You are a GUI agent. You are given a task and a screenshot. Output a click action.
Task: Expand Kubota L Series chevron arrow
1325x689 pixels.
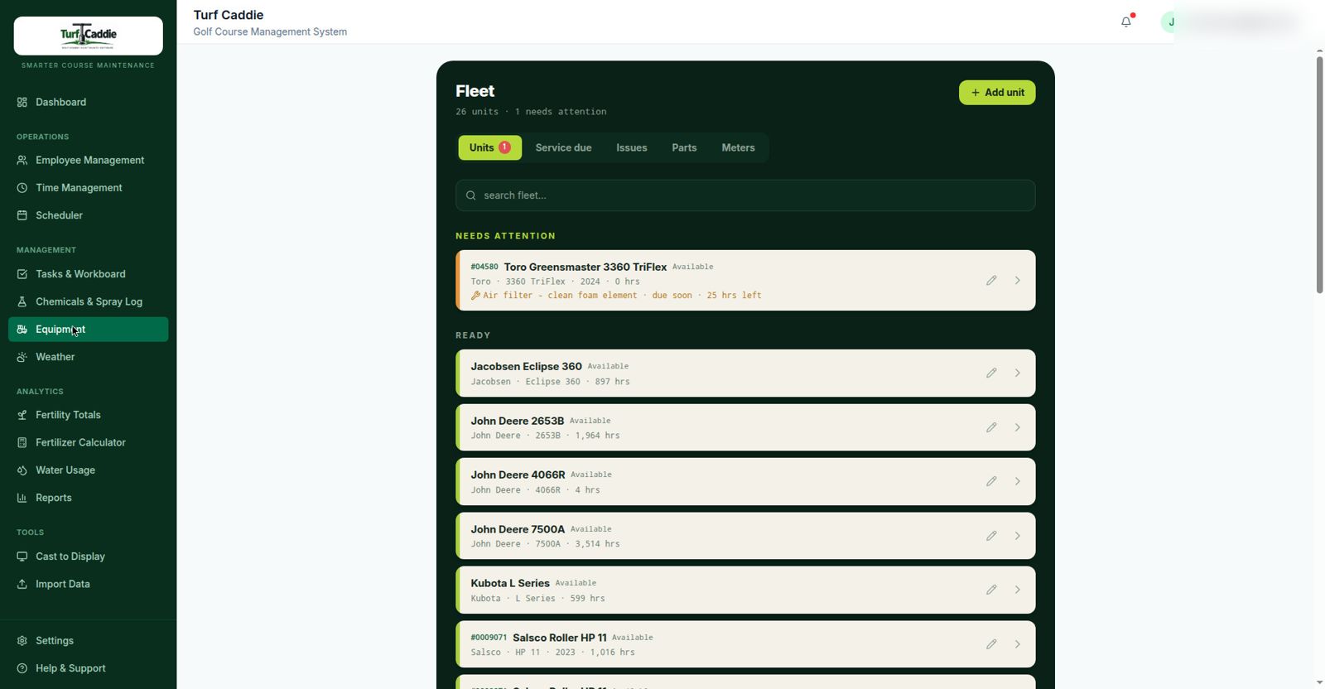pos(1018,590)
